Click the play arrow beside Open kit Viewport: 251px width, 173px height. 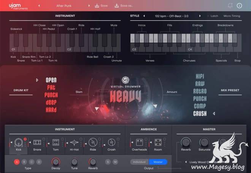[37, 80]
